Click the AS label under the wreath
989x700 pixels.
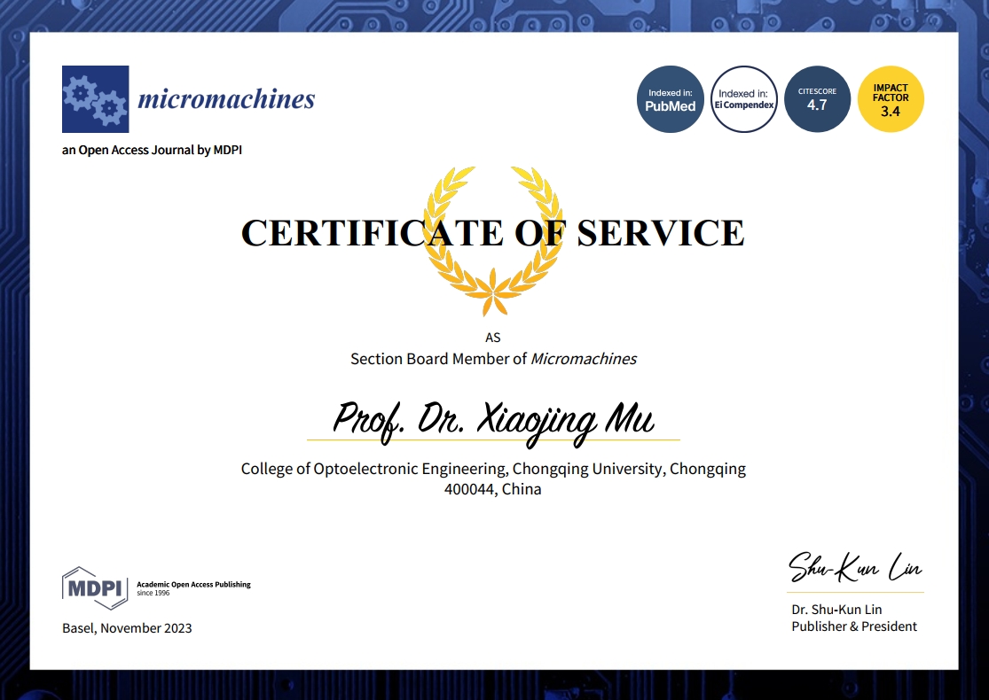[492, 338]
